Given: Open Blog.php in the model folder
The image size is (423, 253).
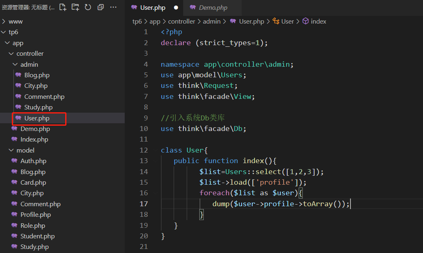Looking at the screenshot, I should coord(33,172).
